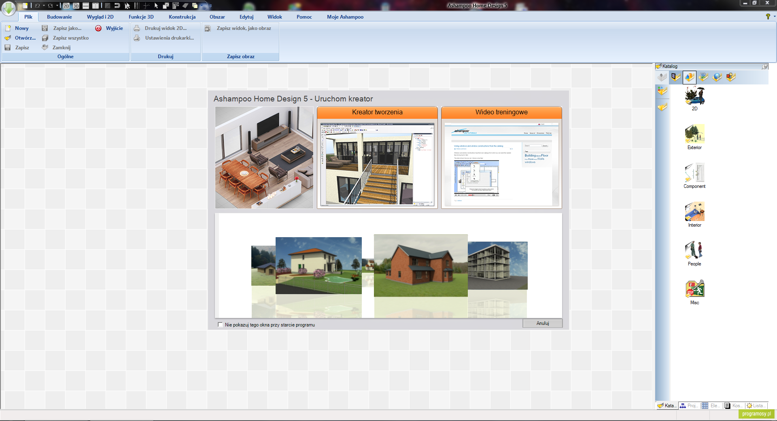The image size is (777, 421).
Task: Click the help question mark icon
Action: pos(768,17)
